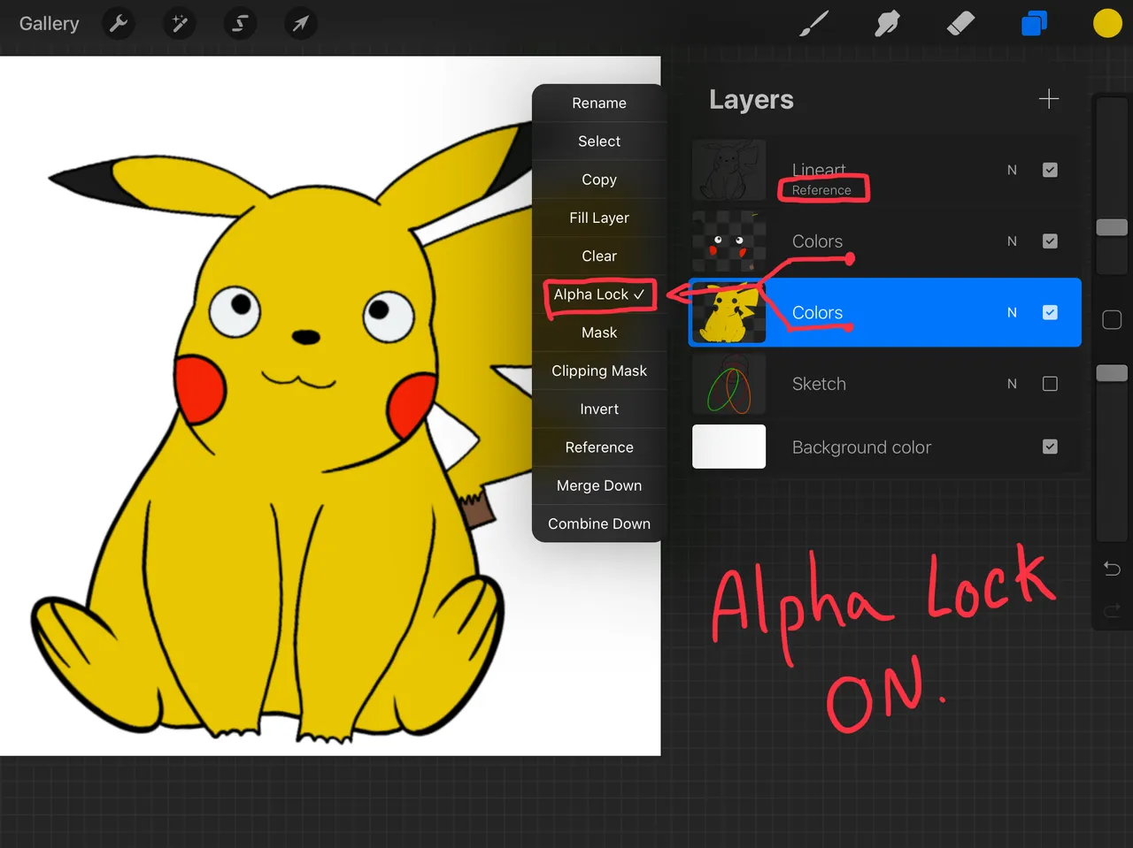Open upper Colors layer thumbnail with eyes
This screenshot has height=848, width=1133.
coord(728,241)
